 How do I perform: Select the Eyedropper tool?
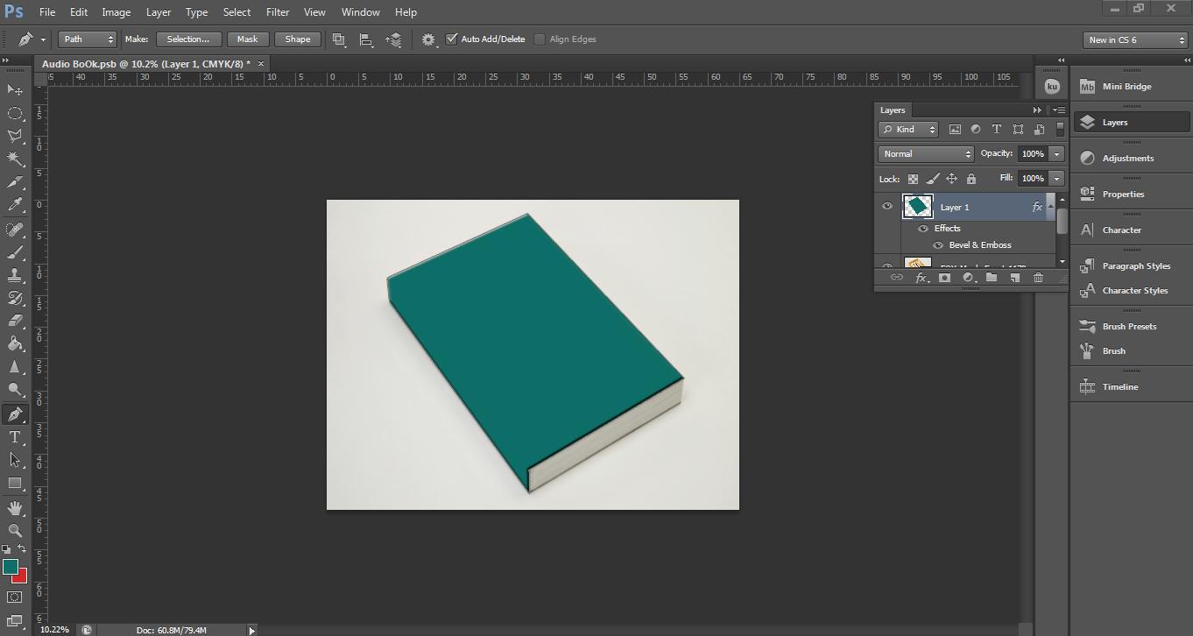(x=15, y=205)
